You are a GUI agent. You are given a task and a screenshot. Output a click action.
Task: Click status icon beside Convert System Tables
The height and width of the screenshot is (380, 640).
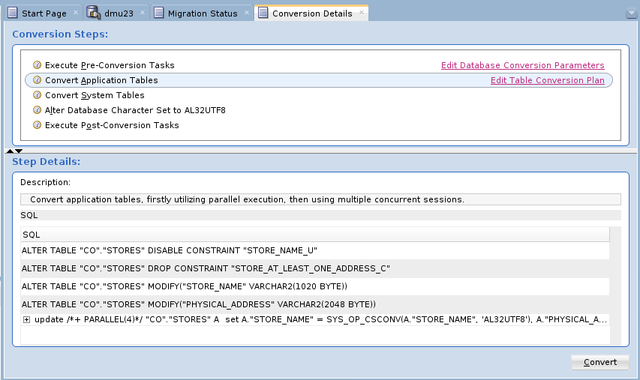38,95
